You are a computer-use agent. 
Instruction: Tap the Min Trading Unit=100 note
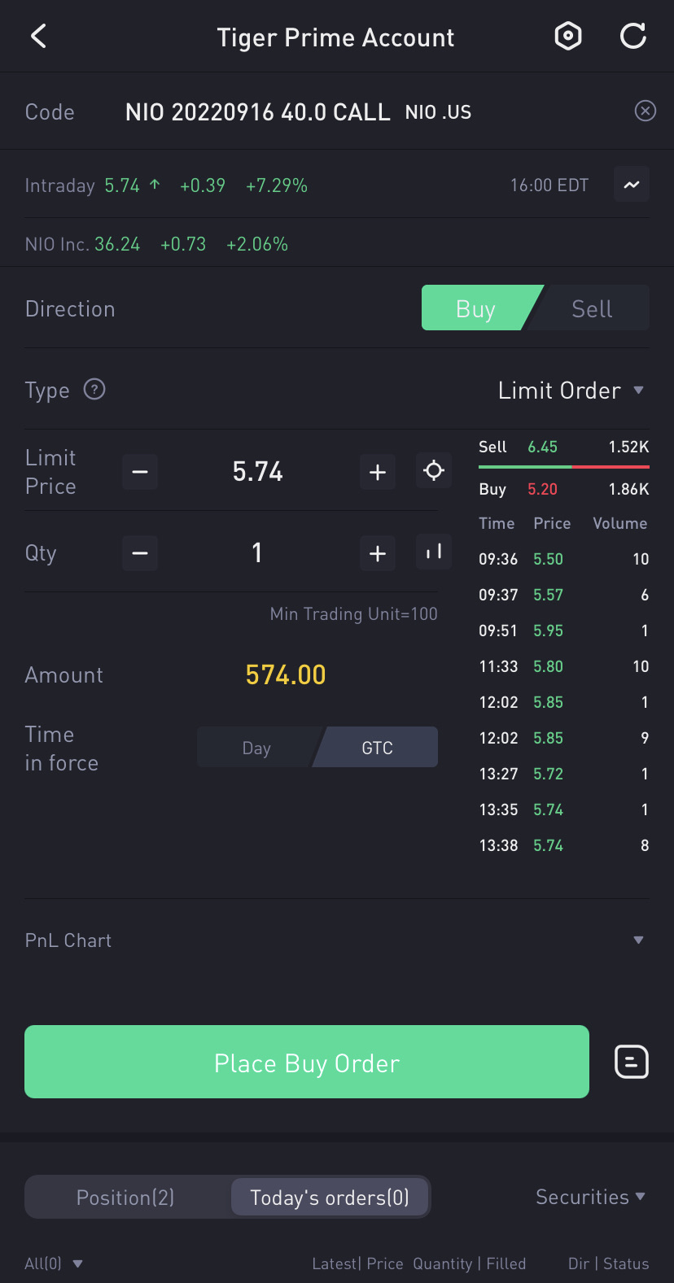click(354, 613)
